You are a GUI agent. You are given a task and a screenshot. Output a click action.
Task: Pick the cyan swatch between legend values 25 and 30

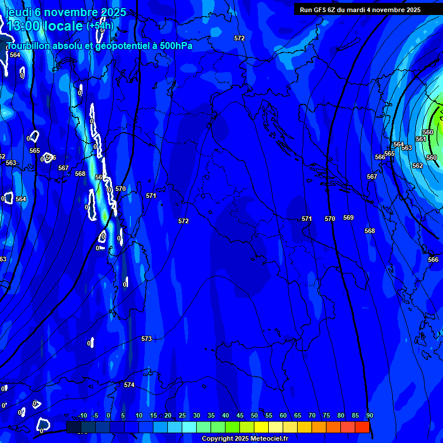pyautogui.click(x=189, y=427)
